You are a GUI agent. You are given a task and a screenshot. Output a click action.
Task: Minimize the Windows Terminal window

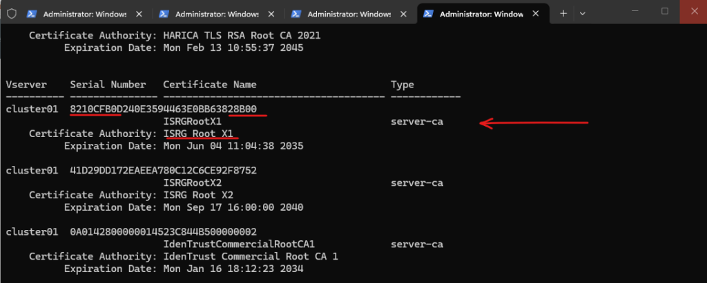pyautogui.click(x=637, y=12)
